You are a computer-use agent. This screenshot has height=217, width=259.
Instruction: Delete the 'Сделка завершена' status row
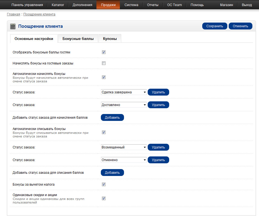[158, 92]
